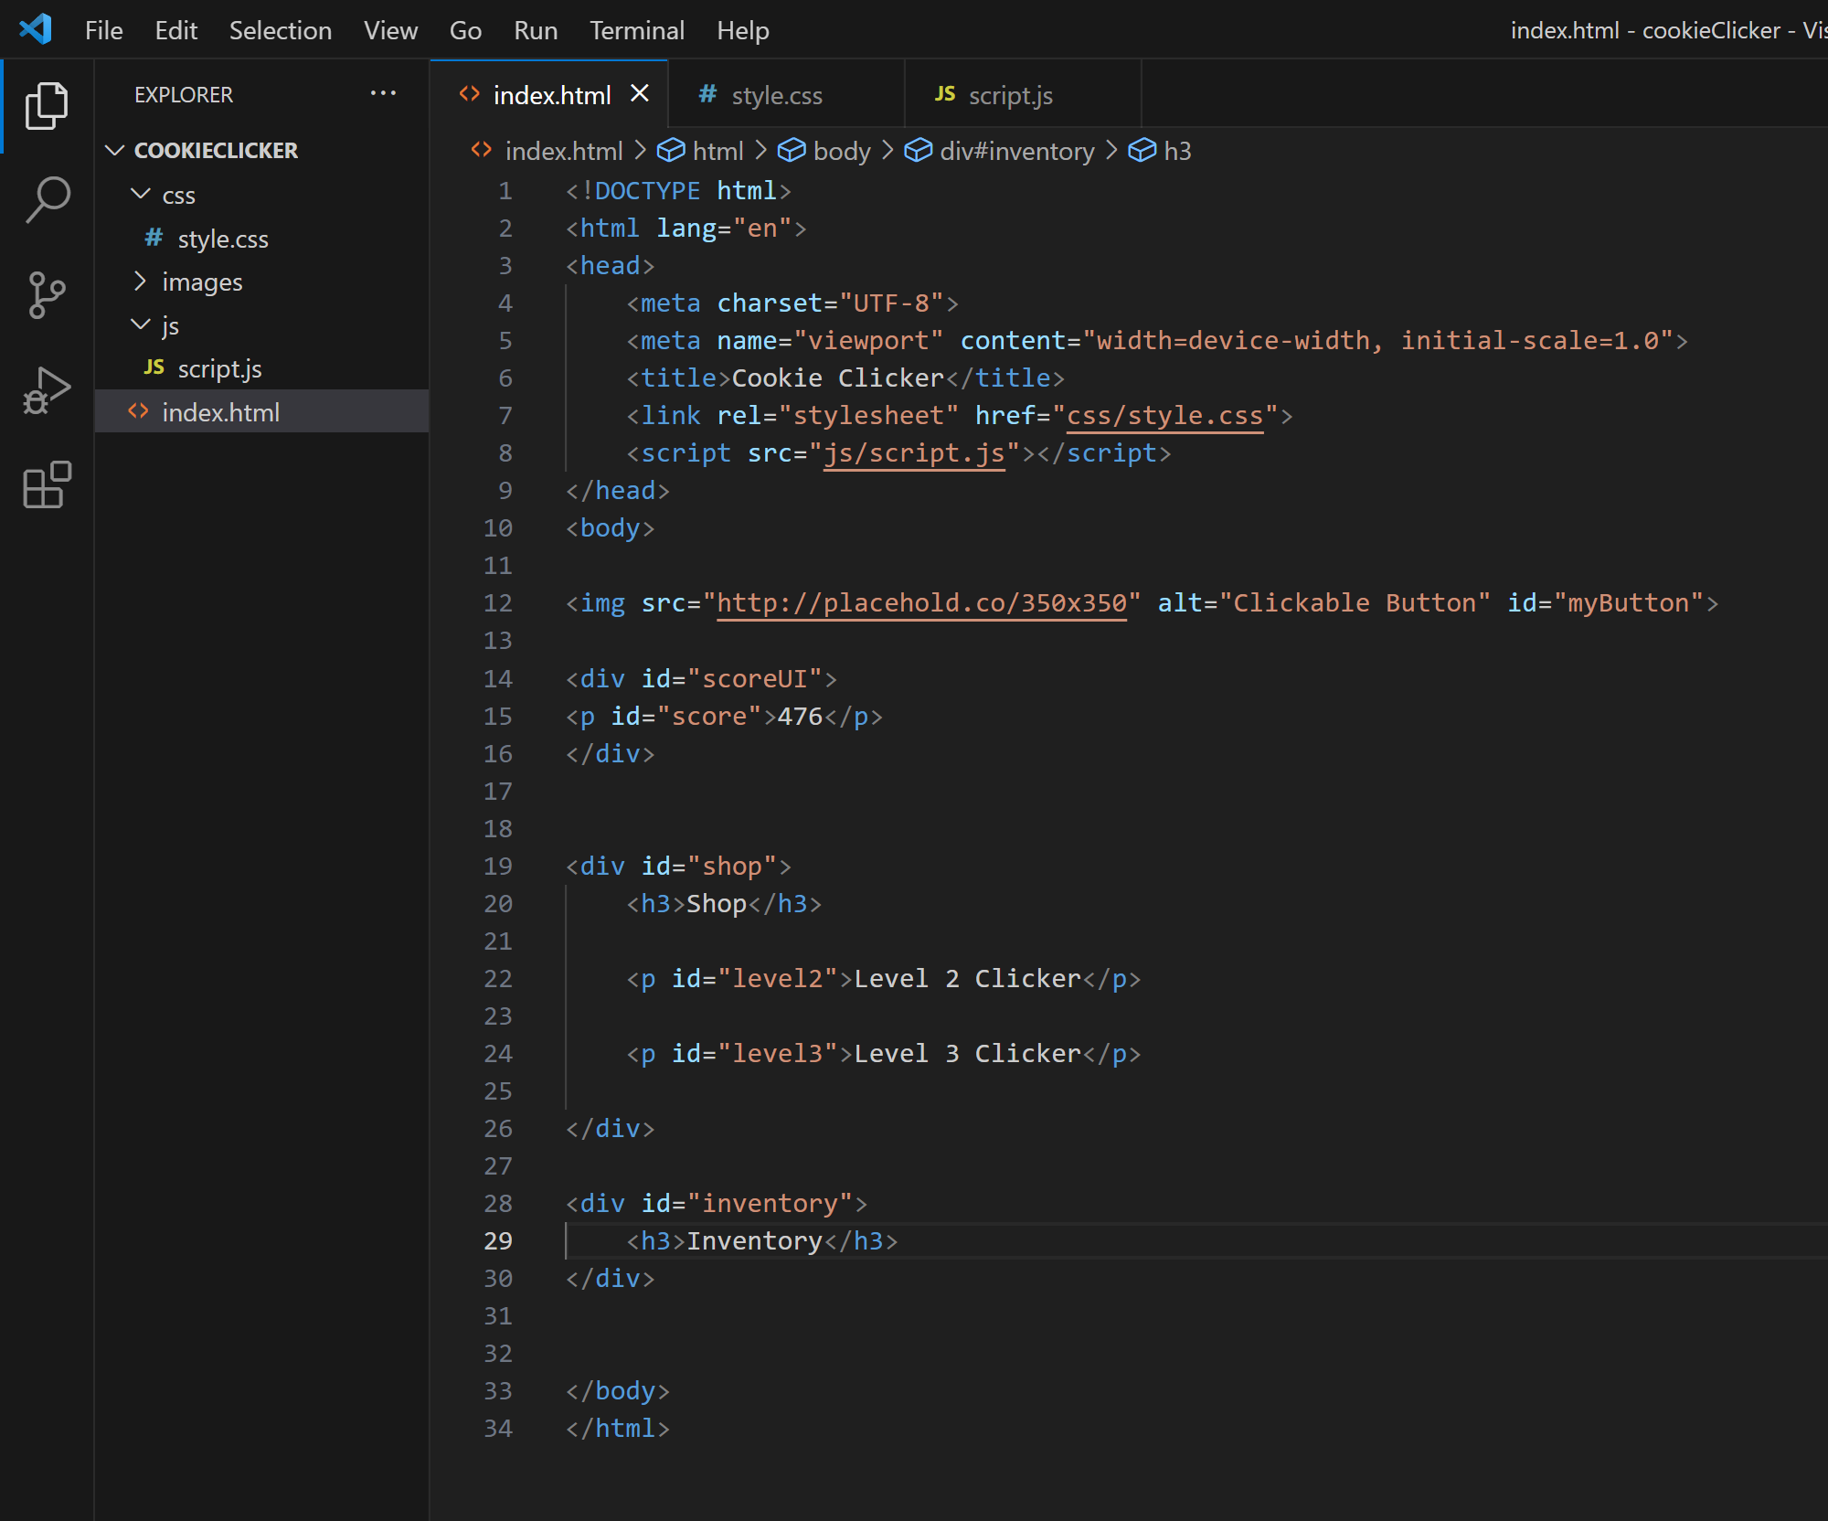Open the Help menu
This screenshot has width=1828, height=1521.
point(742,30)
